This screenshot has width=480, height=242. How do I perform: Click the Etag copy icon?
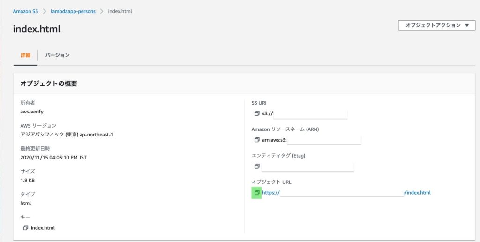(256, 166)
